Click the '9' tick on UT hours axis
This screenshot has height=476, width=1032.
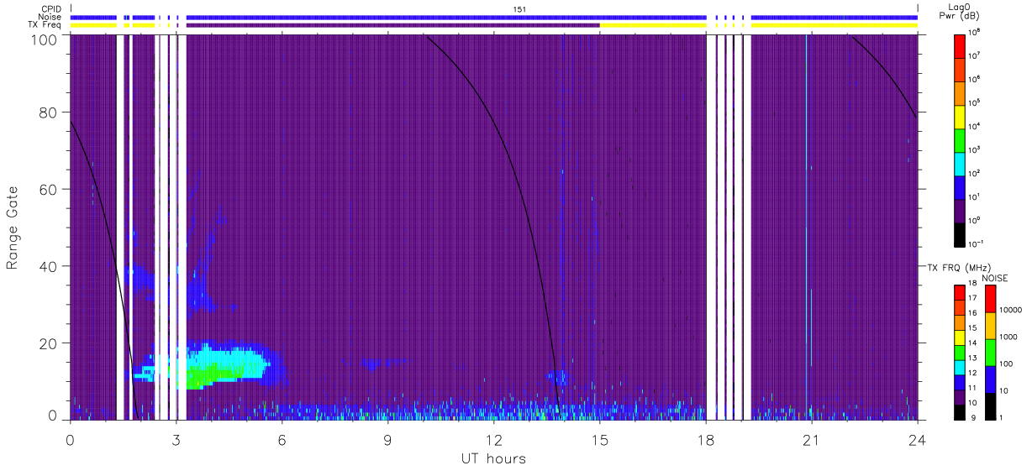(388, 439)
